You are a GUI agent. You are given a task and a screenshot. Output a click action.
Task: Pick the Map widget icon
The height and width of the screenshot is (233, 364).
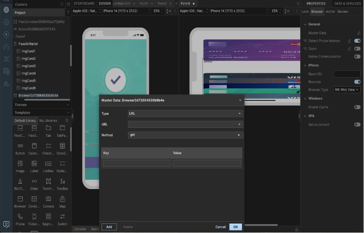tap(63, 199)
